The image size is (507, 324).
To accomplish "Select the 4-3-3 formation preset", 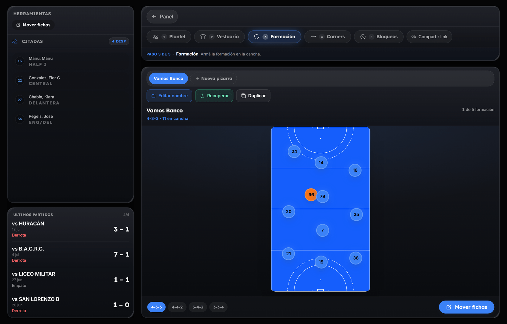I will [157, 307].
